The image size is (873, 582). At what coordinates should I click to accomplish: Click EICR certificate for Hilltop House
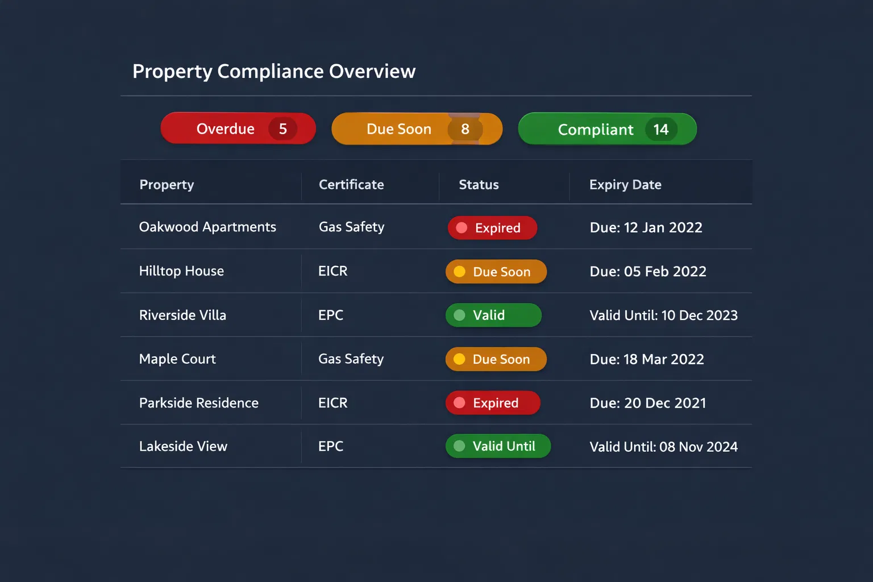click(332, 271)
